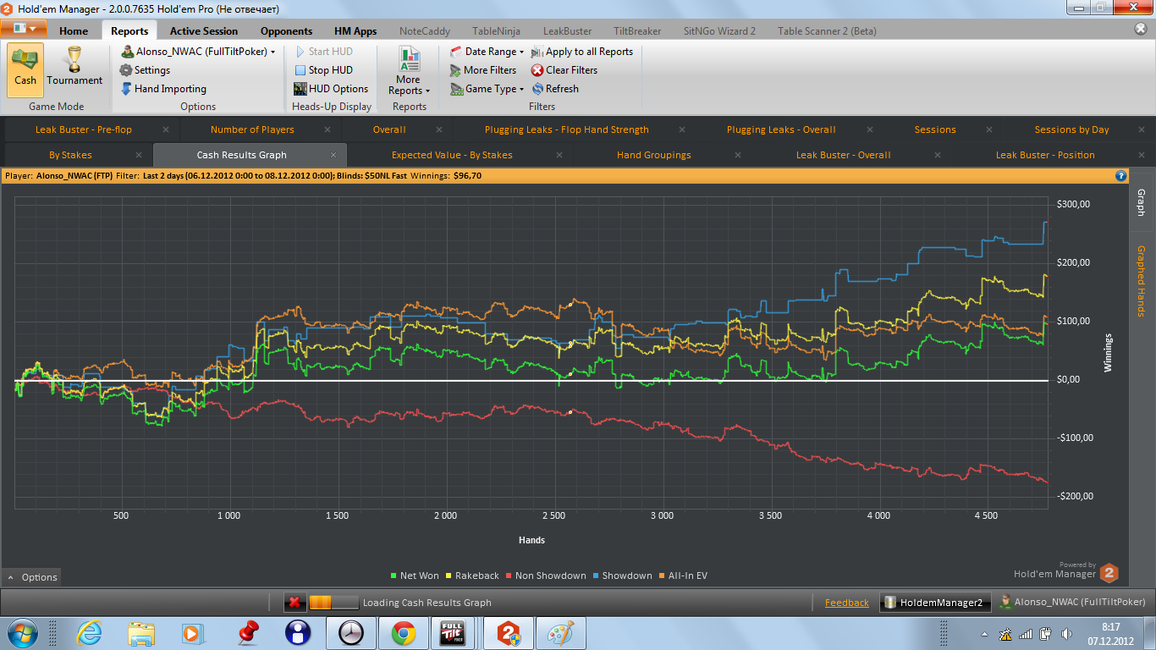Screen dimensions: 1156x650
Task: Switch to Hand Groupings report
Action: coord(654,155)
